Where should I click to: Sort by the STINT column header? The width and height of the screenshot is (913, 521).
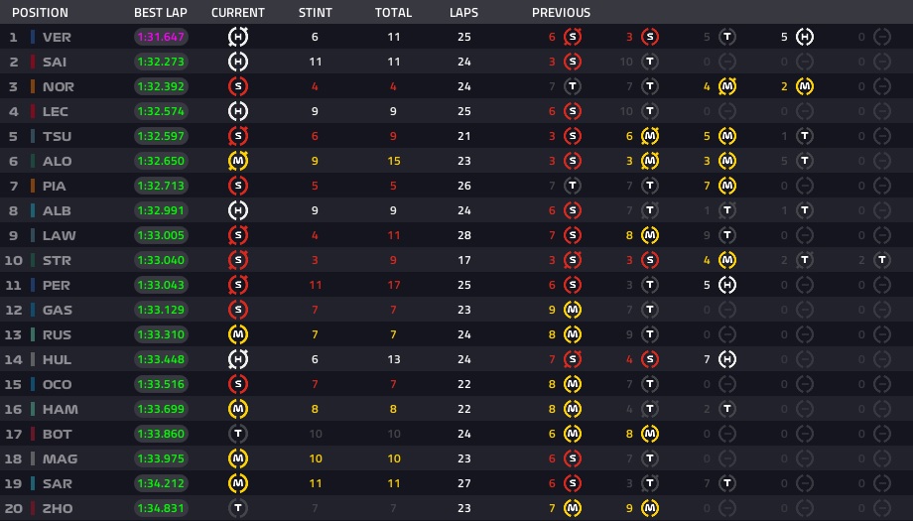(315, 12)
